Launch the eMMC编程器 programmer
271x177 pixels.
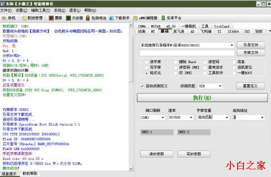pos(145,18)
